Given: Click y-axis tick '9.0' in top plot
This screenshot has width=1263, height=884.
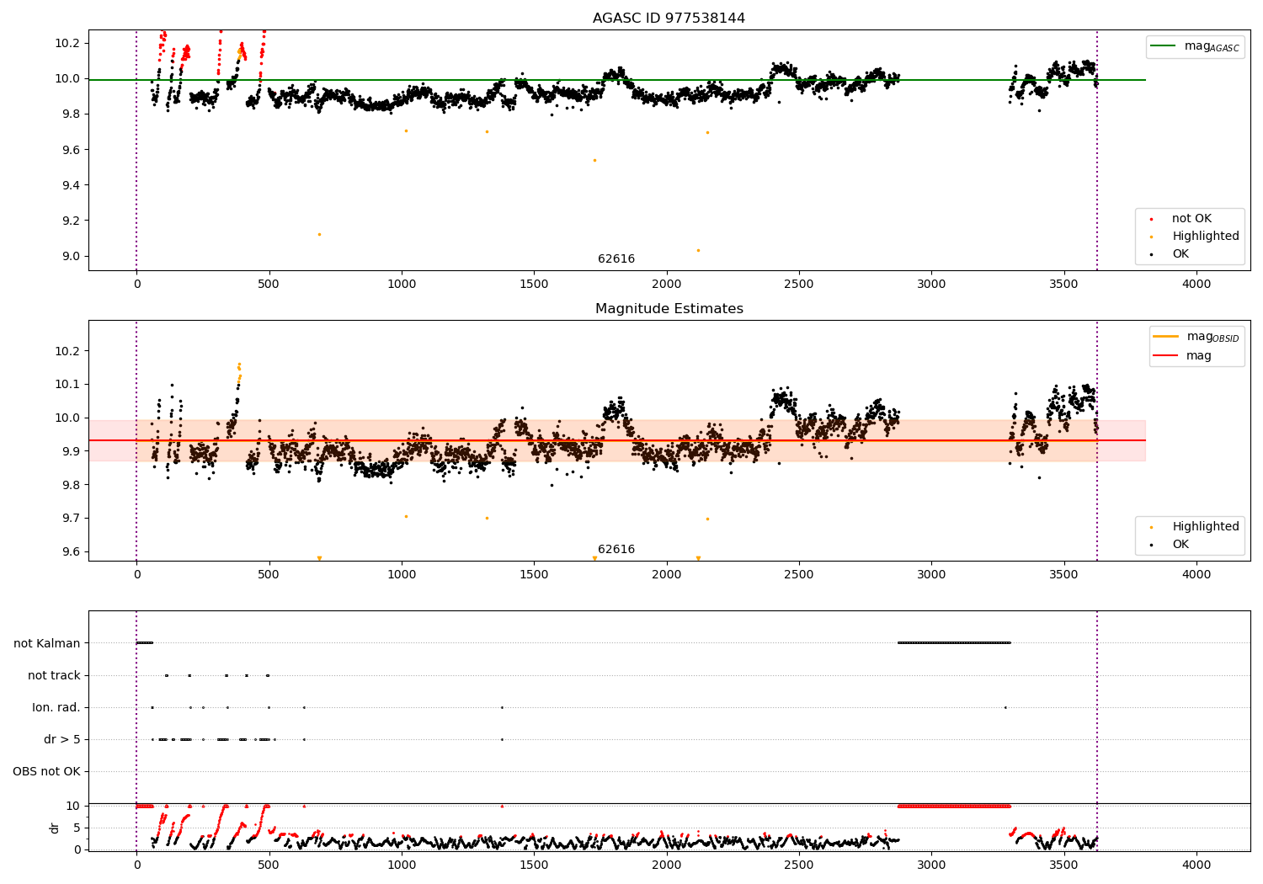Looking at the screenshot, I should click(71, 256).
